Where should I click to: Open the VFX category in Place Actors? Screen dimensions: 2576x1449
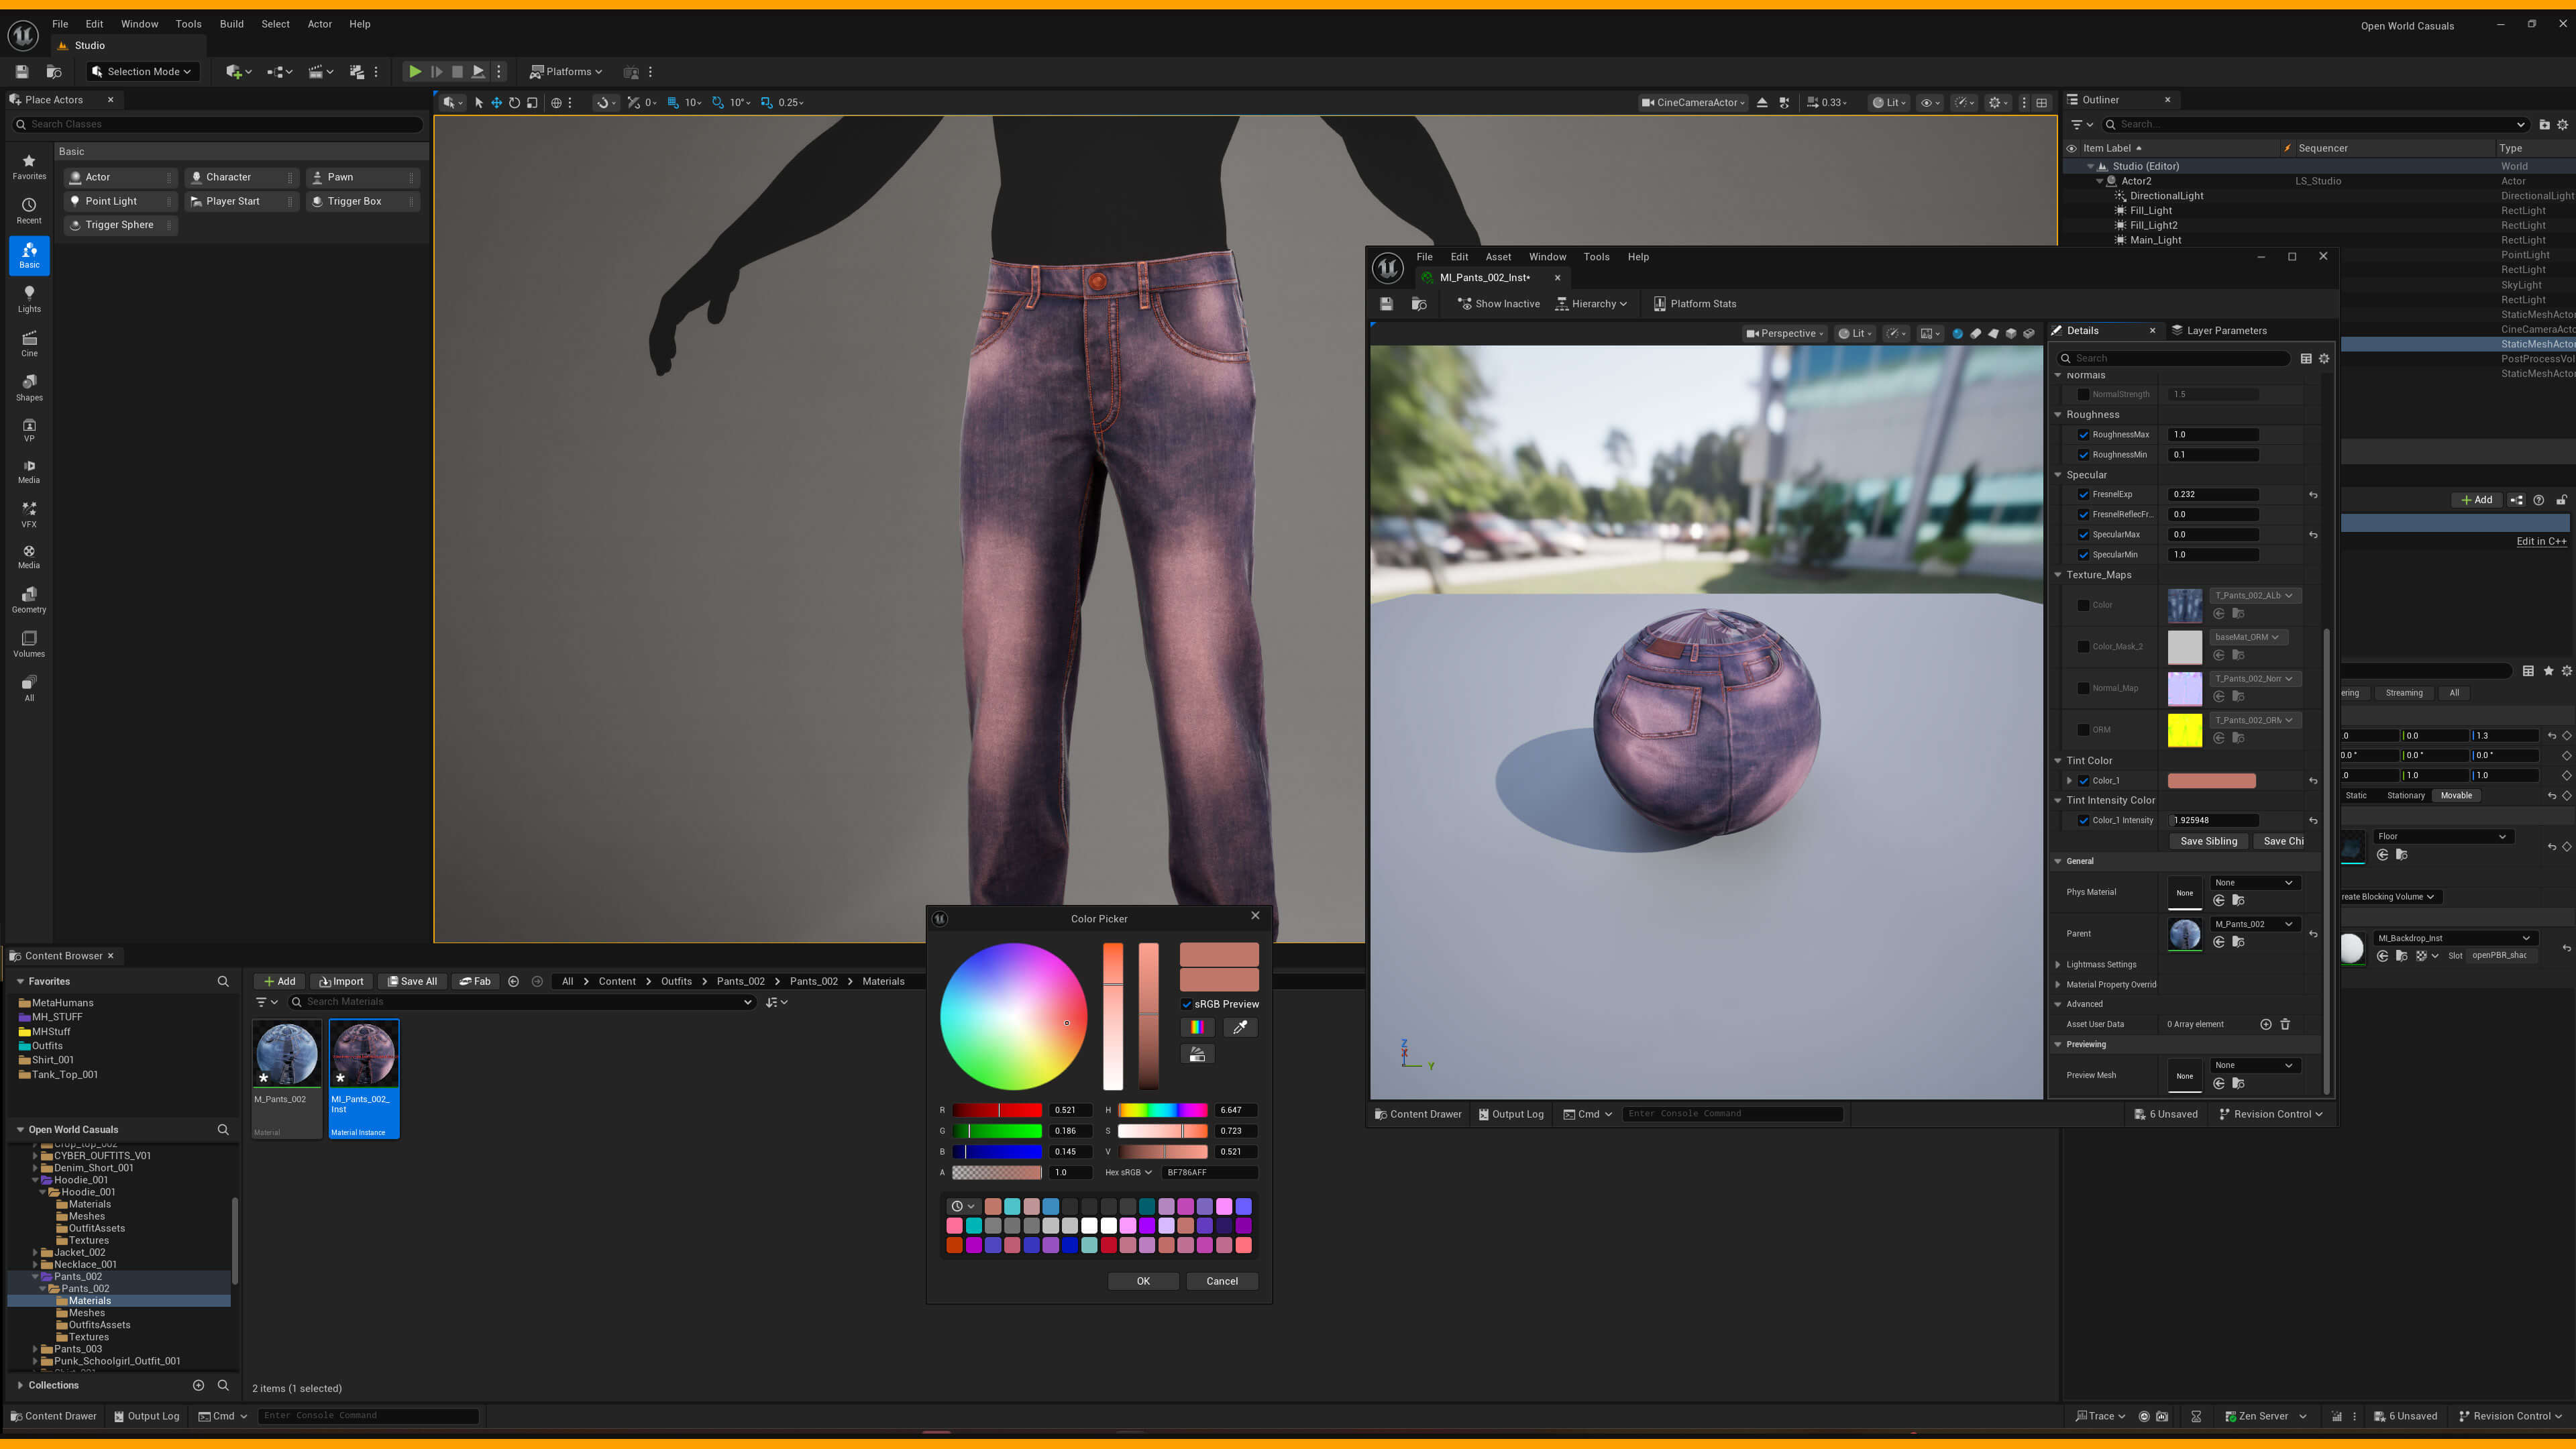tap(29, 514)
